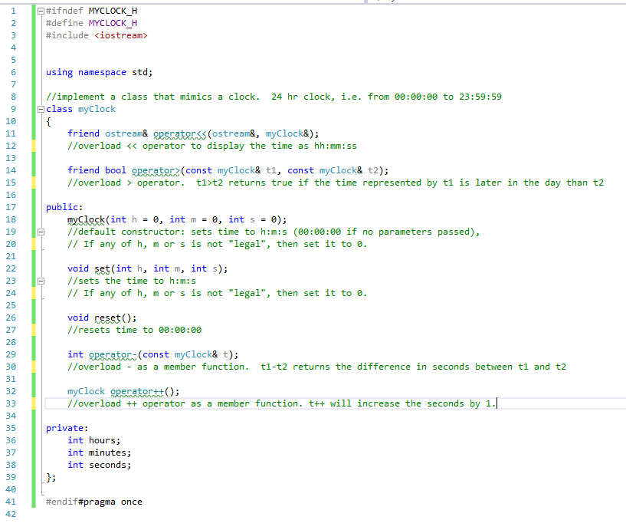Click the 'using namespace std;' statement
The image size is (626, 530).
99,72
